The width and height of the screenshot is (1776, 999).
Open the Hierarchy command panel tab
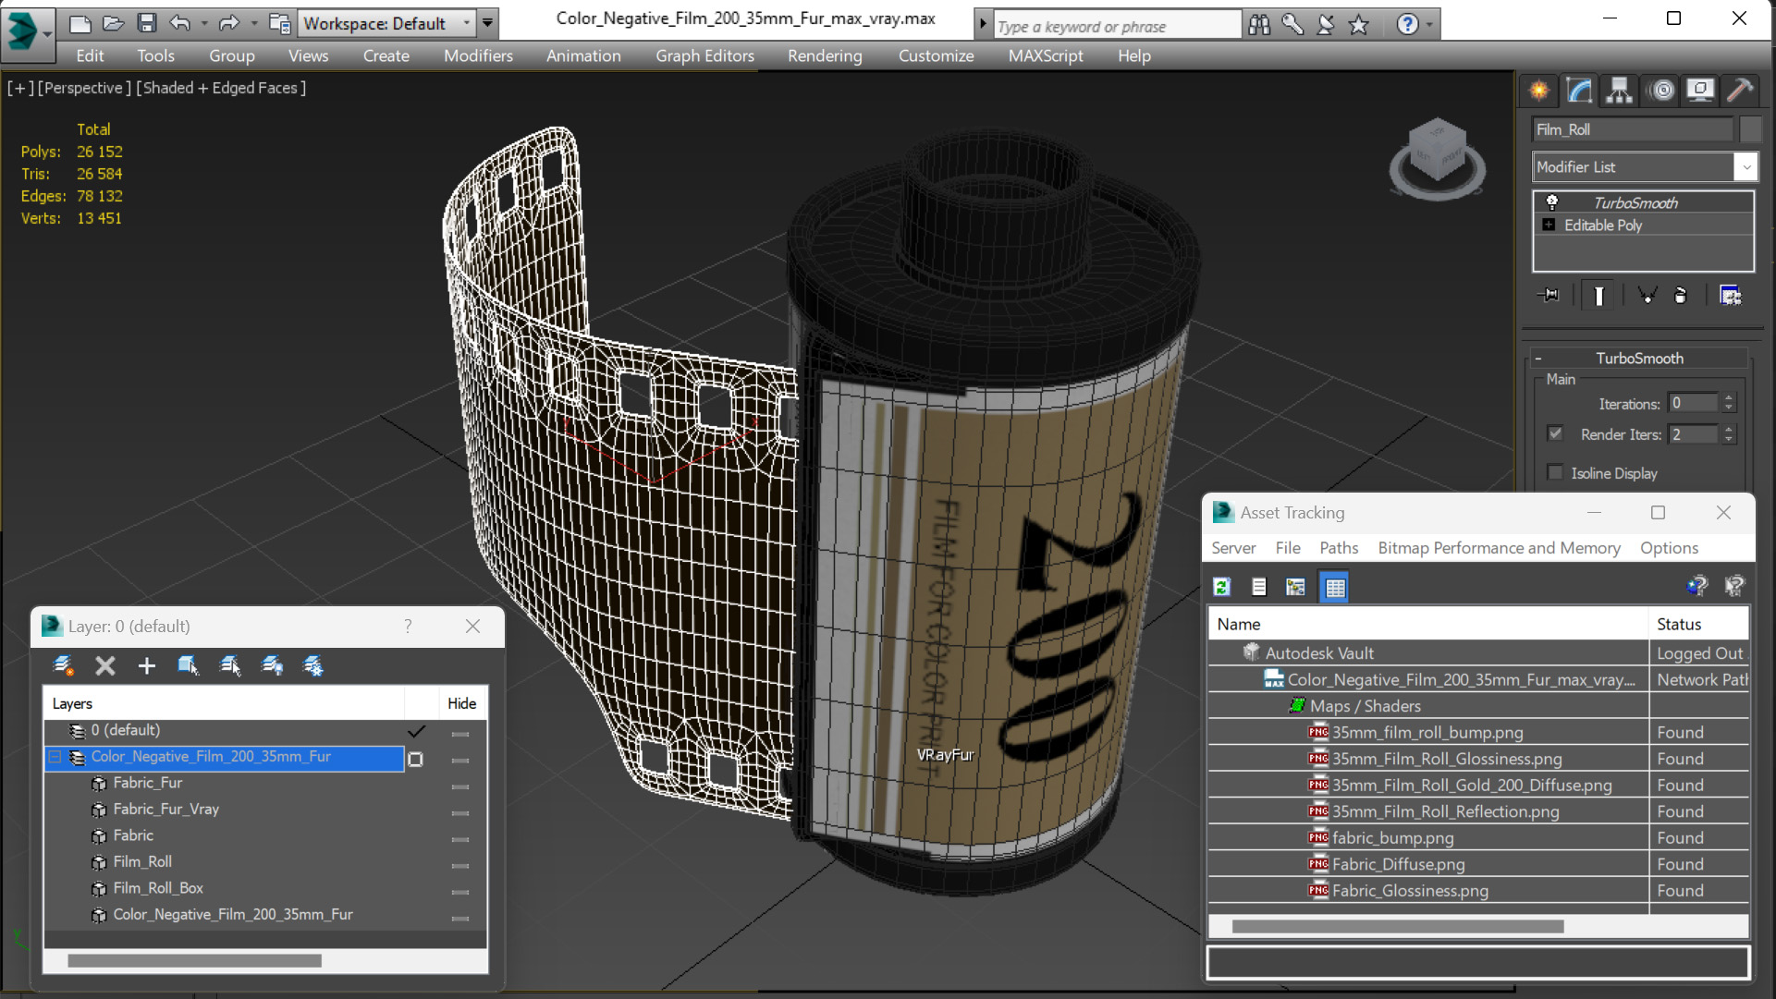1619,91
